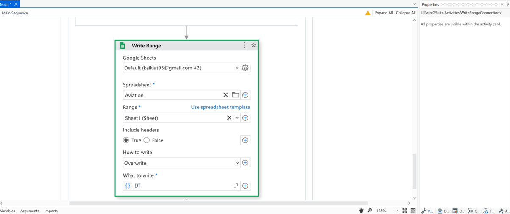Click the Expand All button
This screenshot has height=214, width=510.
(x=384, y=13)
